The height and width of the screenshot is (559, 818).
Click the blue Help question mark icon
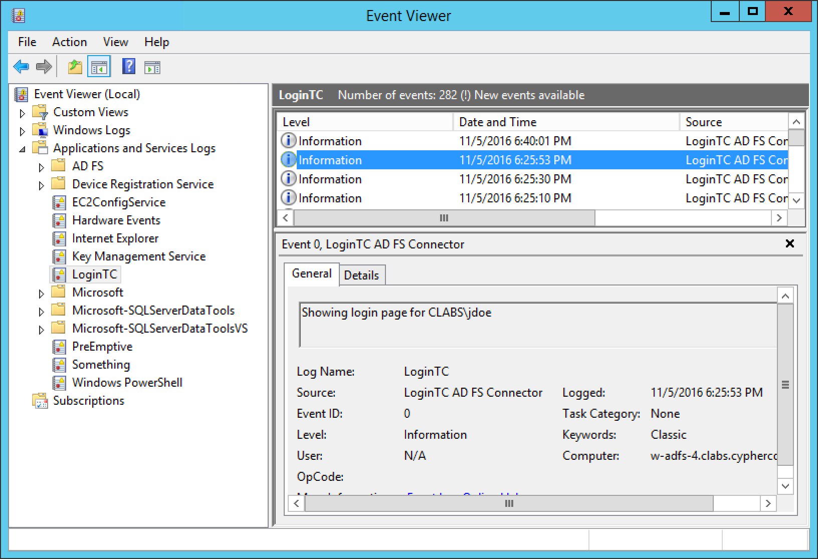click(128, 67)
